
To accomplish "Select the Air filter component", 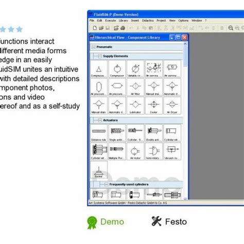I will [135, 87].
